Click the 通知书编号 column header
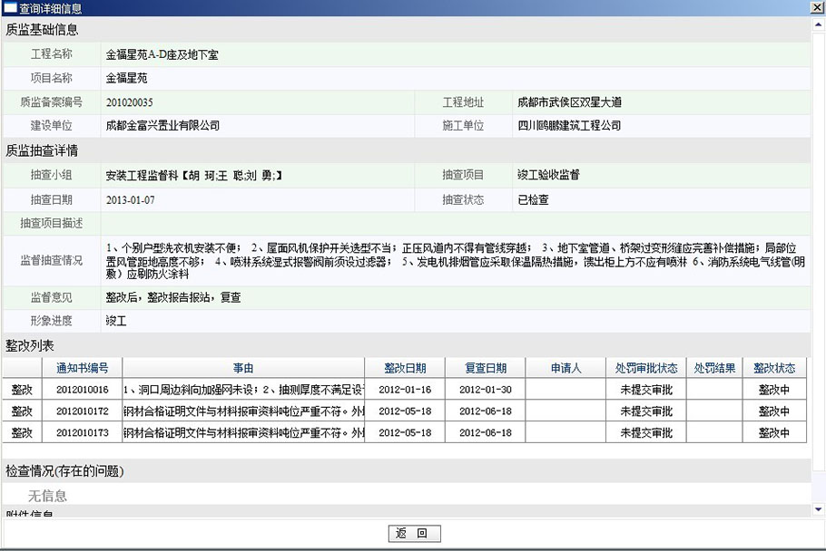826x551 pixels. coord(82,368)
